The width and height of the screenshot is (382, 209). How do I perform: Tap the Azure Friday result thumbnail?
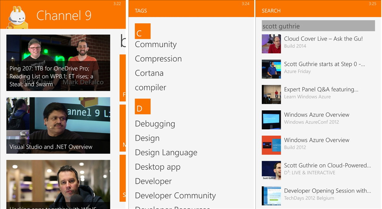271,69
